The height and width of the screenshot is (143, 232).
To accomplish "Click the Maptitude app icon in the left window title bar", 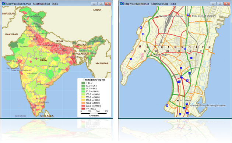I will click(x=4, y=3).
